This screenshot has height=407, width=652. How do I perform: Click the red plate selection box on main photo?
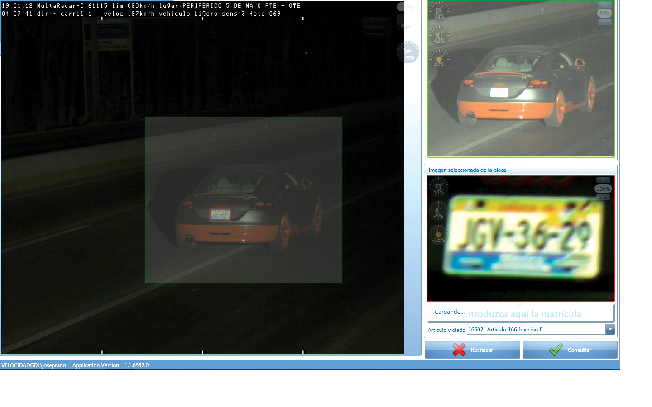pyautogui.click(x=221, y=214)
